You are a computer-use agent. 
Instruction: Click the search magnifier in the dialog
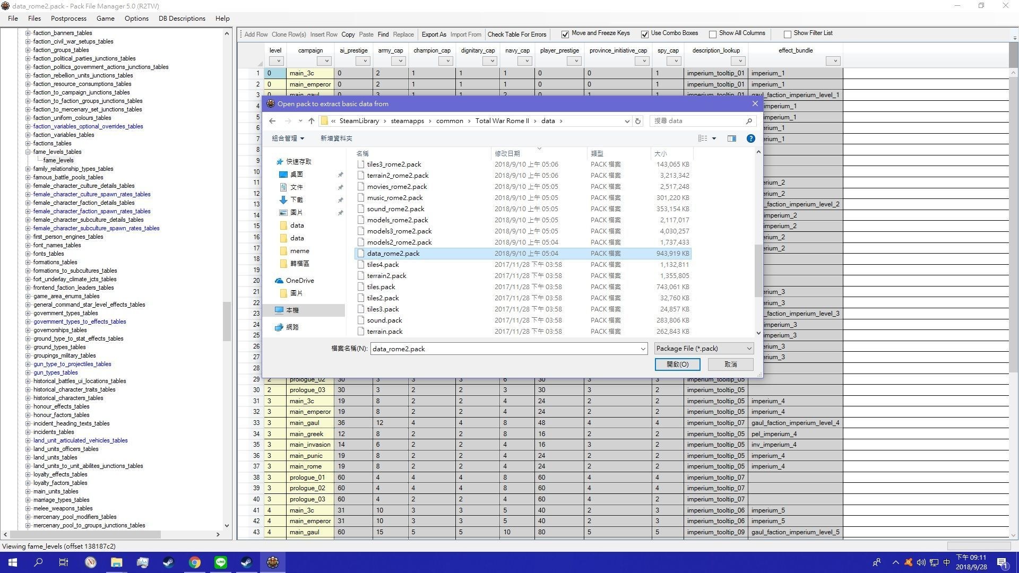tap(749, 121)
